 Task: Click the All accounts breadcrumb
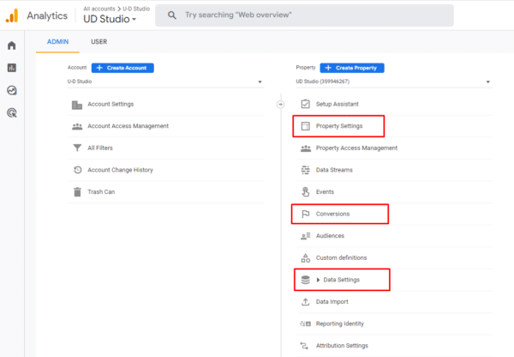click(x=99, y=9)
